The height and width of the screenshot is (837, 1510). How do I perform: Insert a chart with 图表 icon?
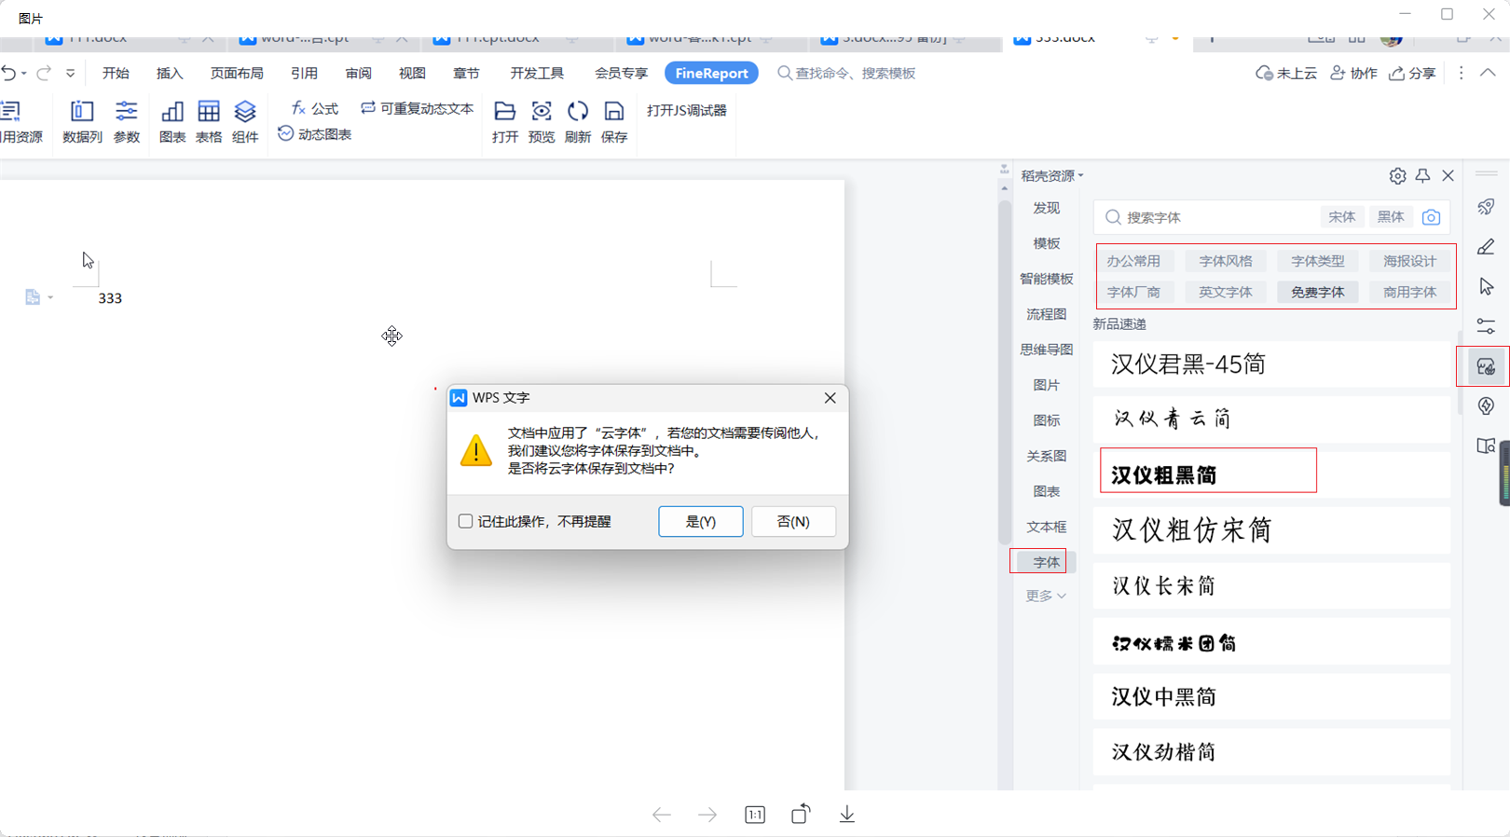tap(172, 121)
